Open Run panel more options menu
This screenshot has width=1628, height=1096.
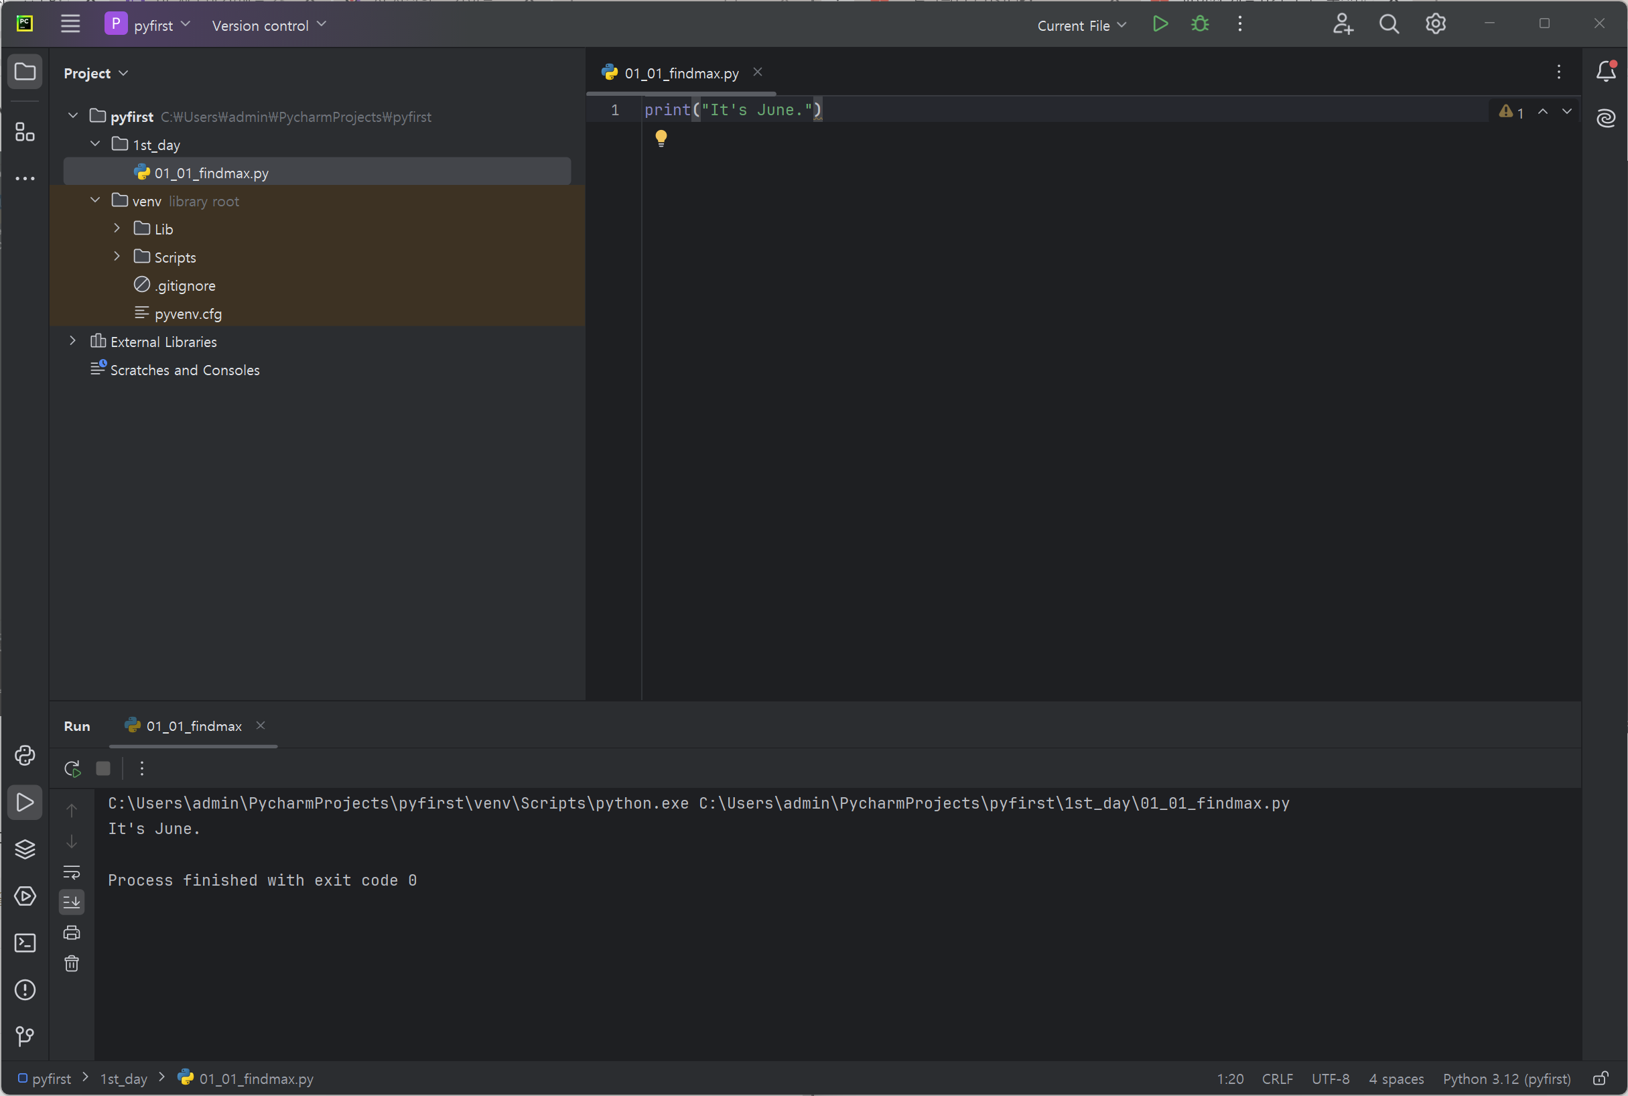(142, 769)
